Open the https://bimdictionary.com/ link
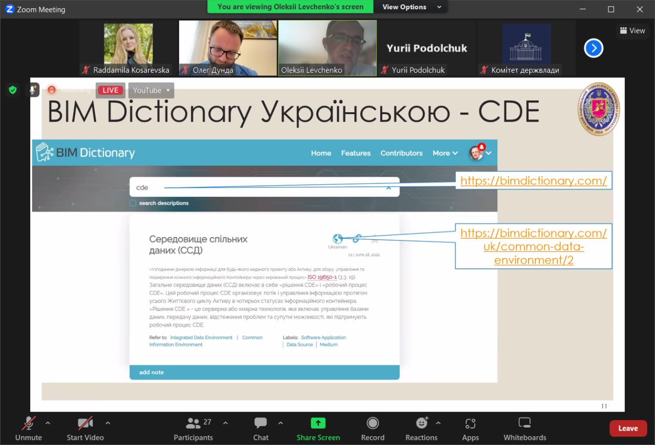 (534, 180)
